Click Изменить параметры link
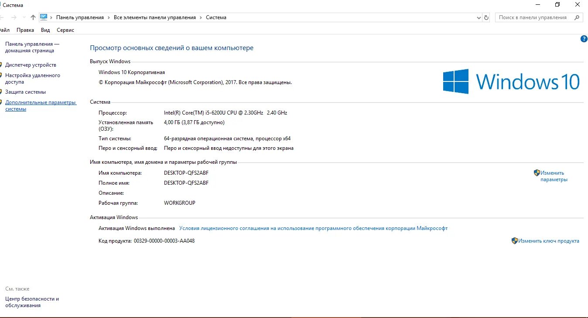This screenshot has height=318, width=588. (554, 176)
